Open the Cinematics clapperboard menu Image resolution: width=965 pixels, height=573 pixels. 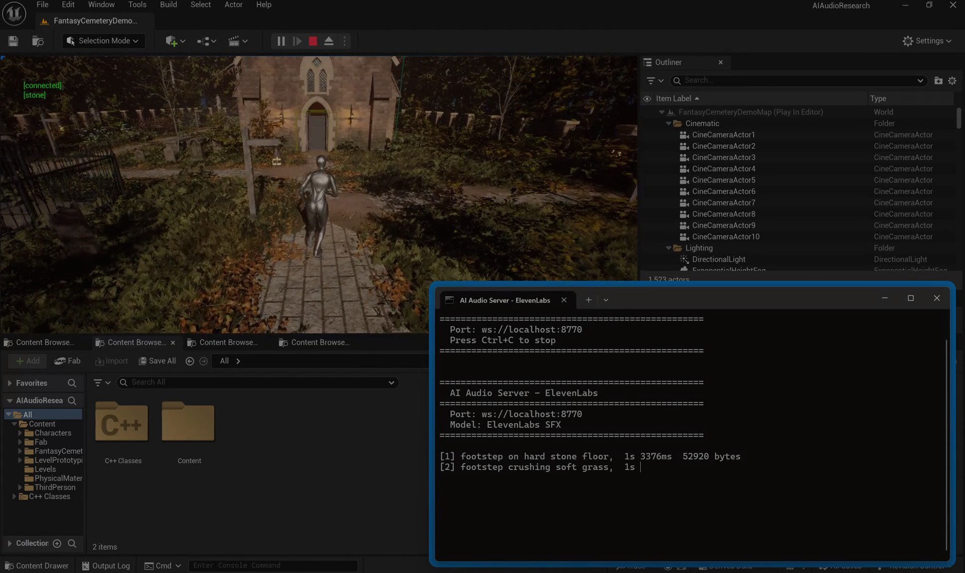point(238,41)
